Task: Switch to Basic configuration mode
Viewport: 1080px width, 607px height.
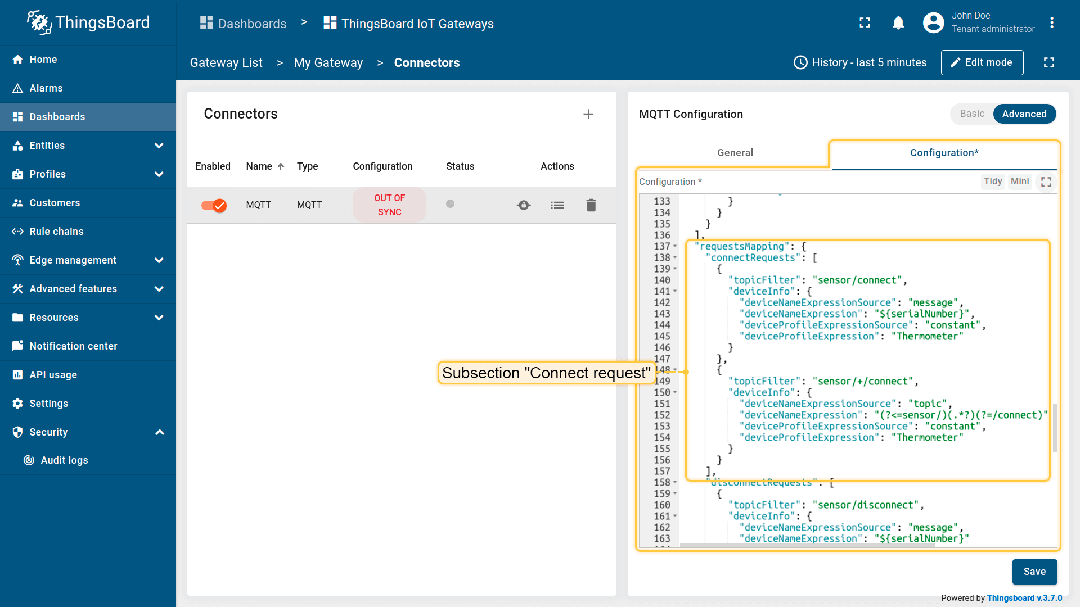Action: click(972, 114)
